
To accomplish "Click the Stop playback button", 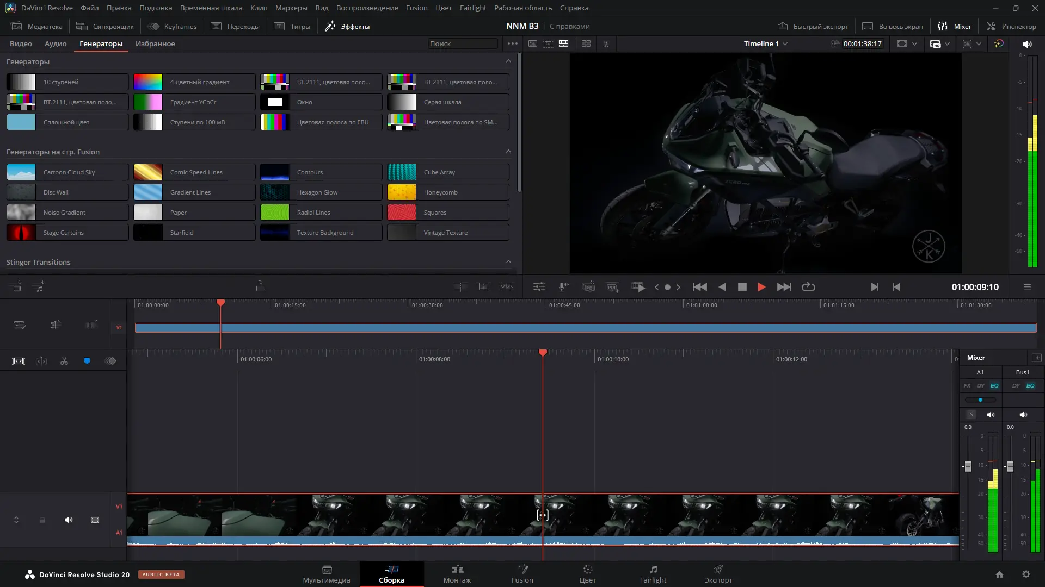I will 742,287.
